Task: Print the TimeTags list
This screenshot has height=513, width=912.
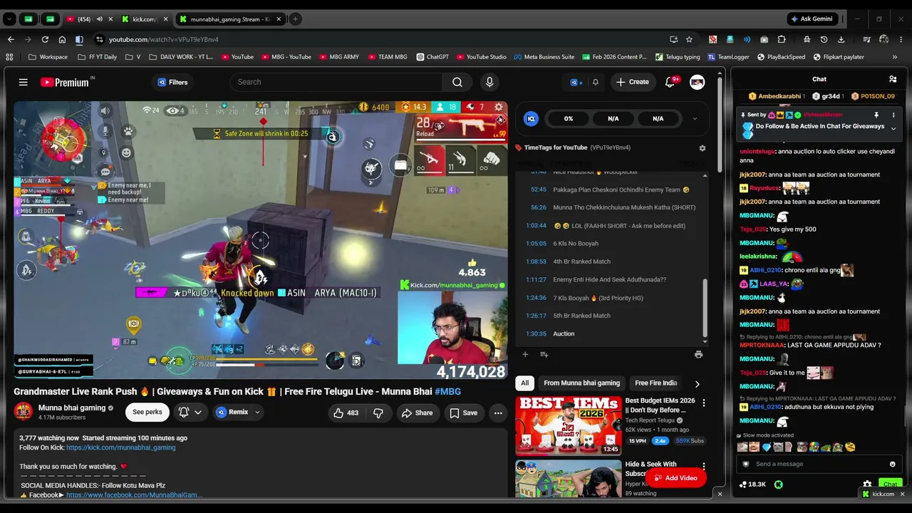Action: coord(698,354)
